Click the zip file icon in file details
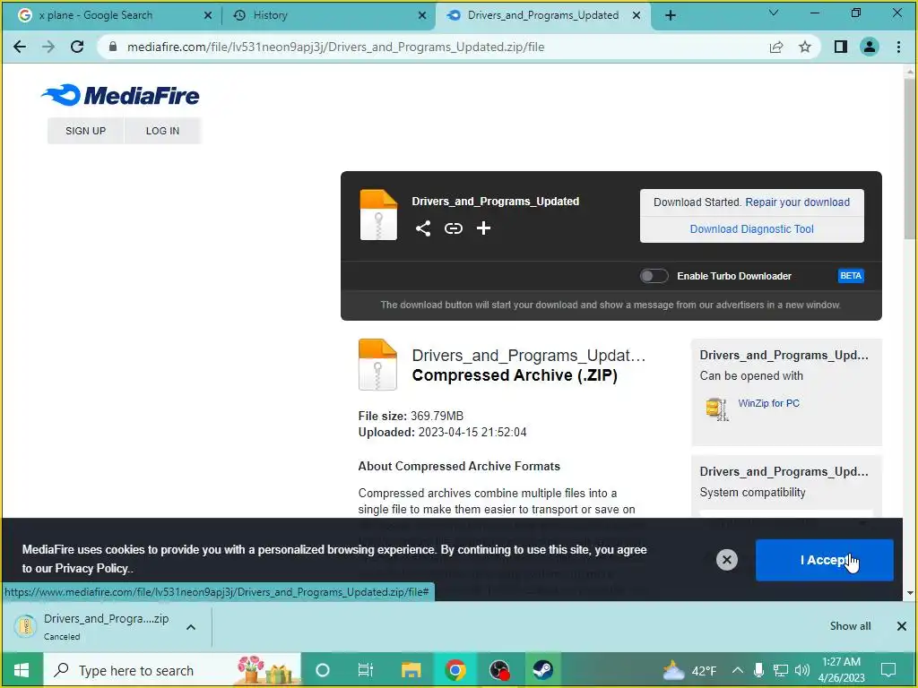 [x=377, y=365]
